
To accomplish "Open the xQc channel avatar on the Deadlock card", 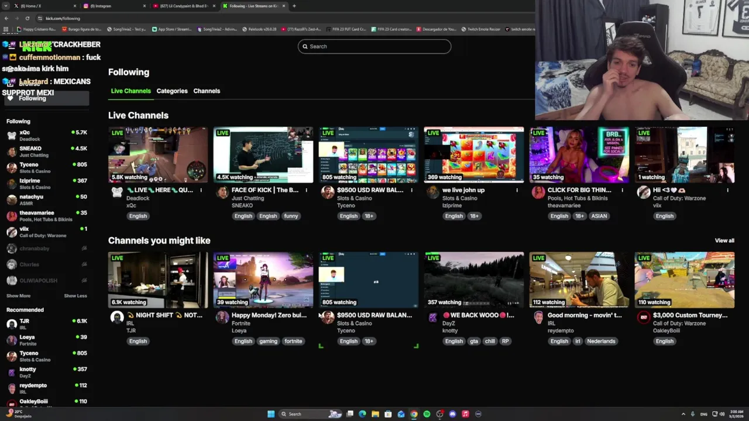I will pyautogui.click(x=117, y=192).
